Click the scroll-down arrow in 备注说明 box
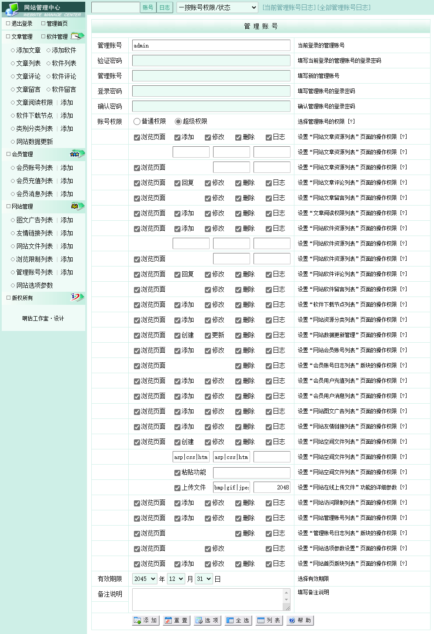Viewport: 434px width, 634px height. 287,600
